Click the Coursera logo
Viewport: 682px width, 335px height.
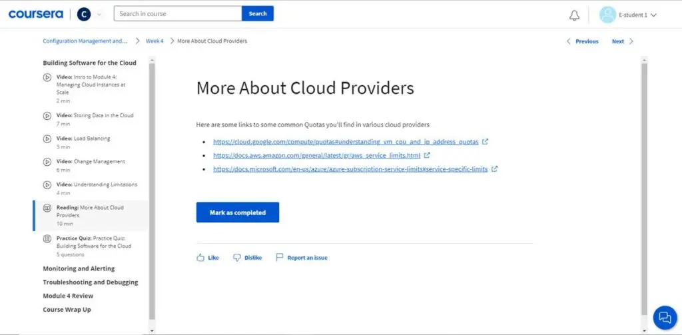tap(36, 14)
